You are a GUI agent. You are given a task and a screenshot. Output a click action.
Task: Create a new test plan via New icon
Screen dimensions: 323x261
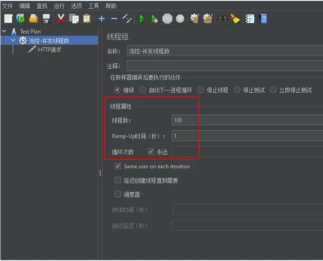[8, 19]
